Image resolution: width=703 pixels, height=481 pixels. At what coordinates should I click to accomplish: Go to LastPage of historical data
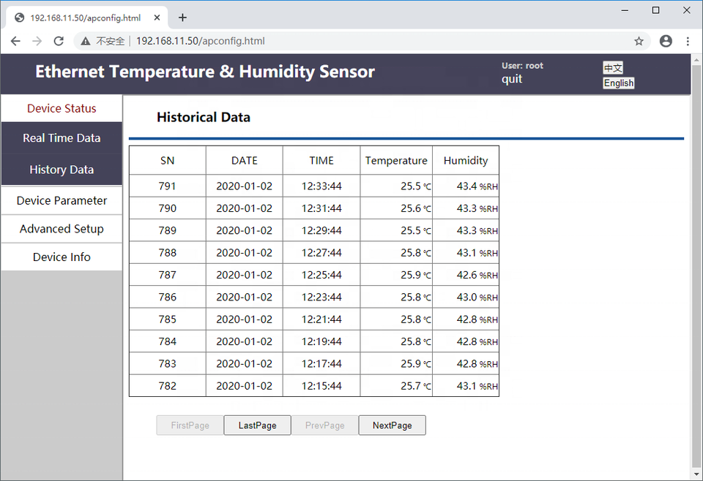(257, 425)
